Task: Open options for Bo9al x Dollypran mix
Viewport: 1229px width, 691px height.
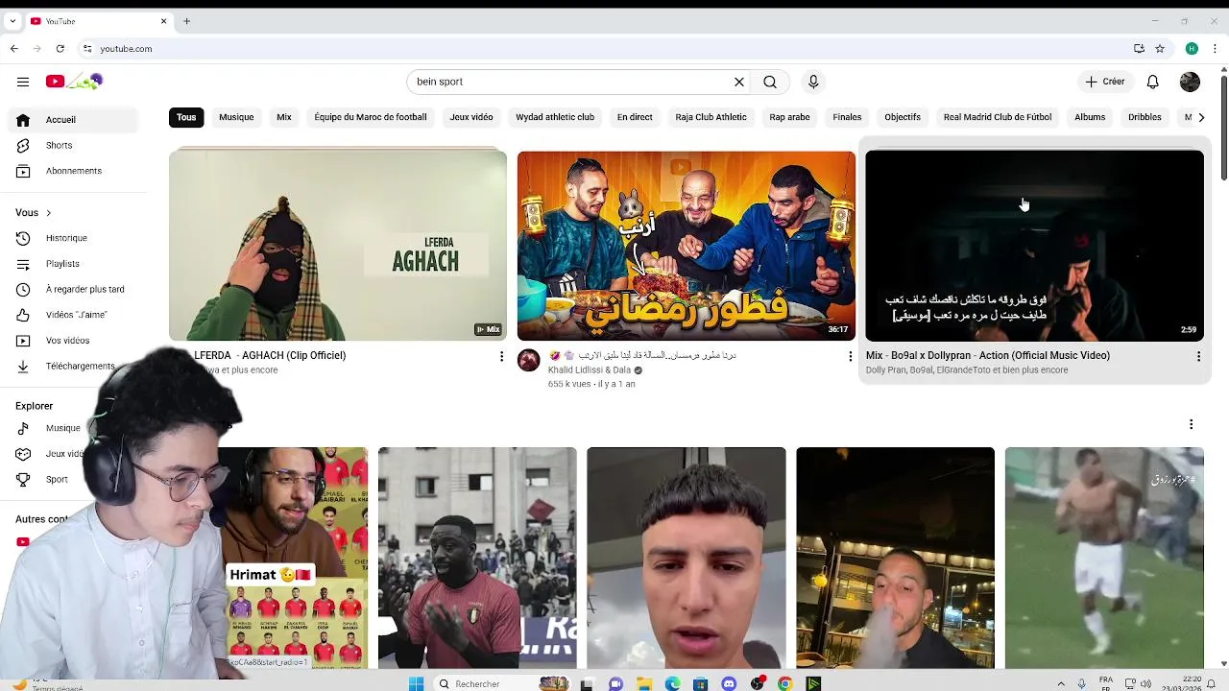Action: 1198,356
